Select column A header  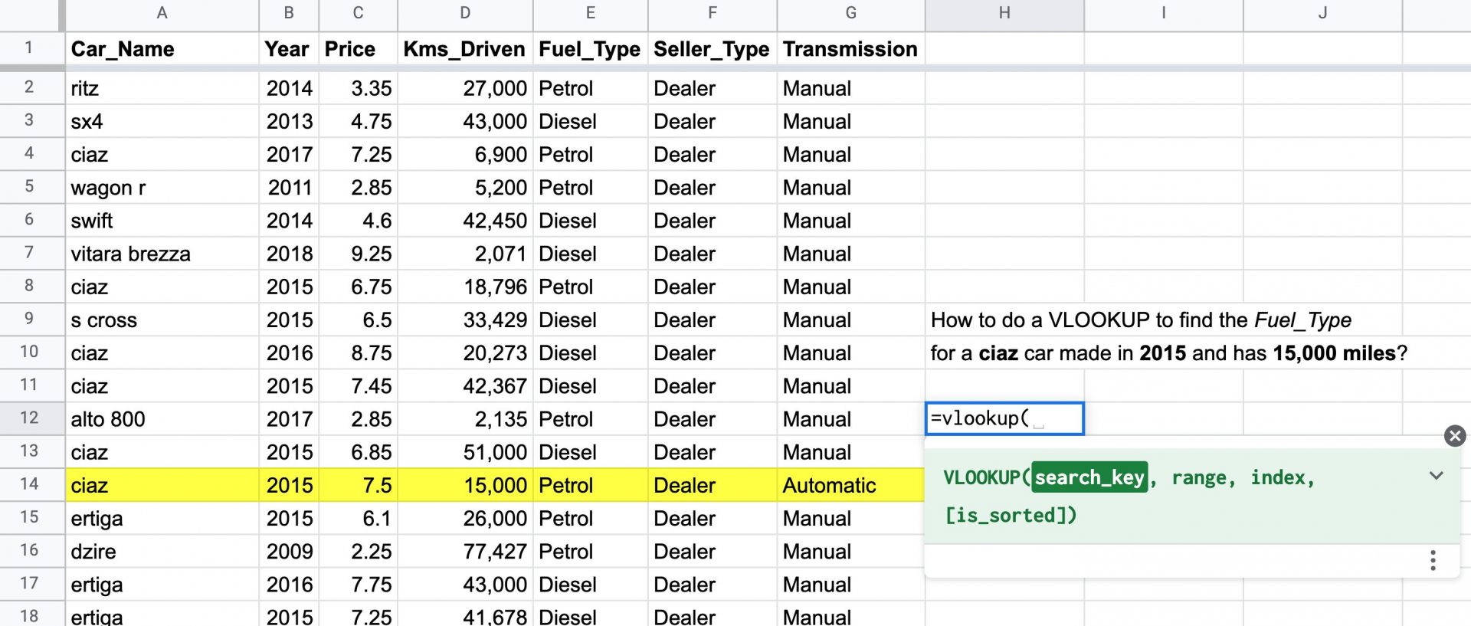point(162,13)
